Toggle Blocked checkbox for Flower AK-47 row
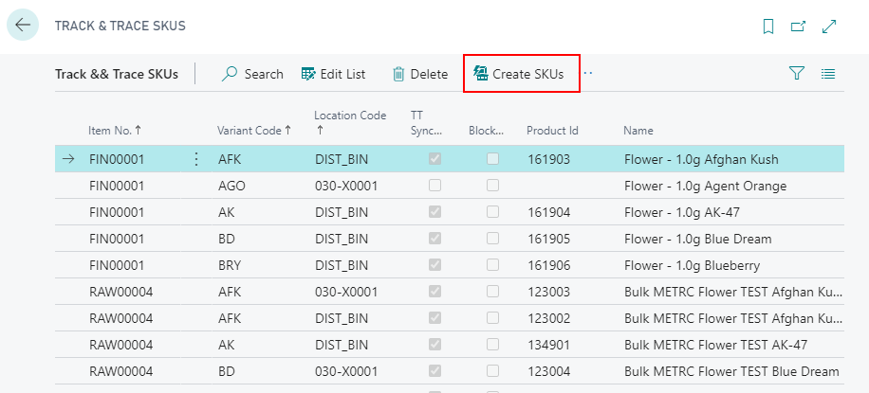The width and height of the screenshot is (869, 393). tap(492, 212)
